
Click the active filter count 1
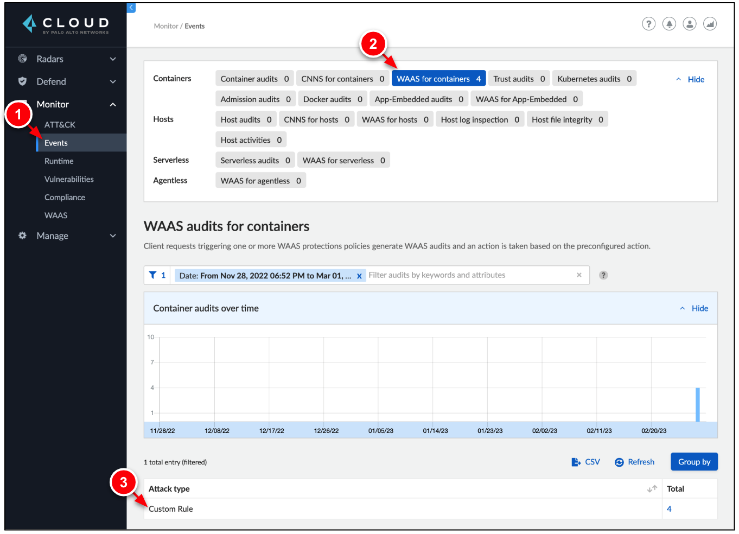(x=163, y=275)
